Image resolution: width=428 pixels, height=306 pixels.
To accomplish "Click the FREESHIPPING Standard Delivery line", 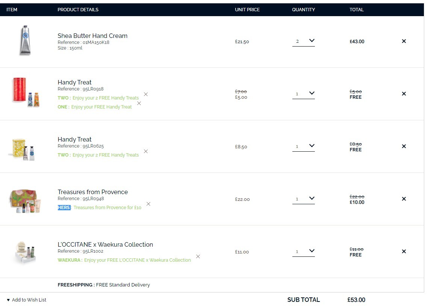I will tap(104, 285).
